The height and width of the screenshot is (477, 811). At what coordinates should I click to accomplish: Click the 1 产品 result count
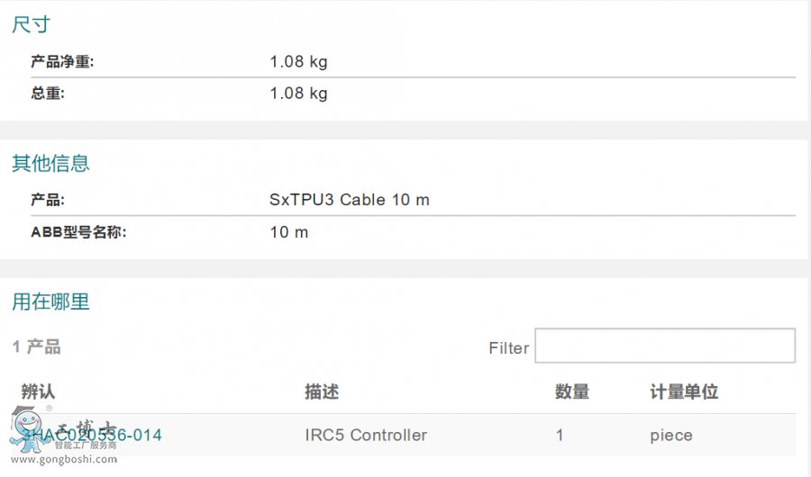37,347
